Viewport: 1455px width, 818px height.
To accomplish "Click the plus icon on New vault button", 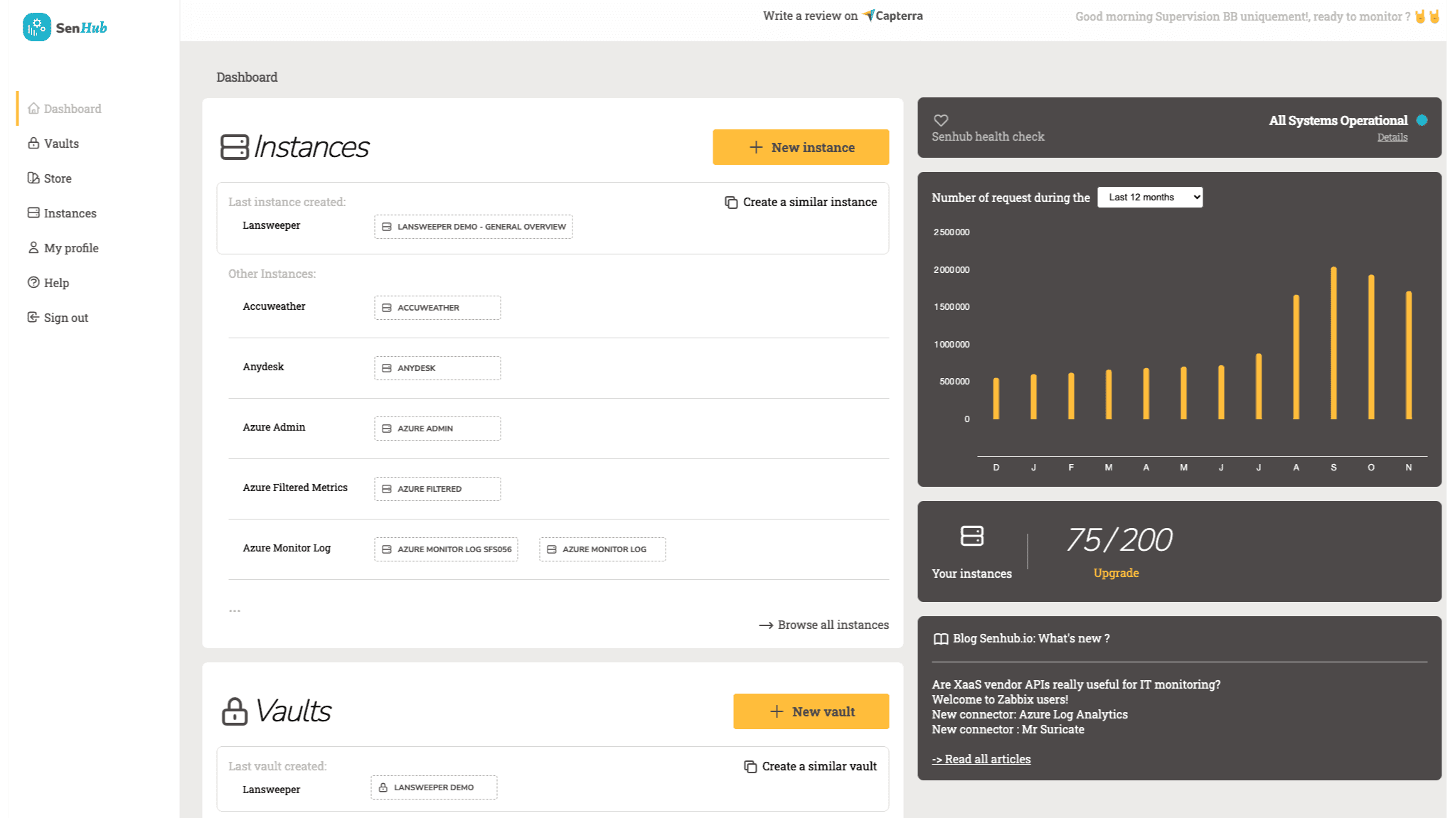I will (x=777, y=711).
